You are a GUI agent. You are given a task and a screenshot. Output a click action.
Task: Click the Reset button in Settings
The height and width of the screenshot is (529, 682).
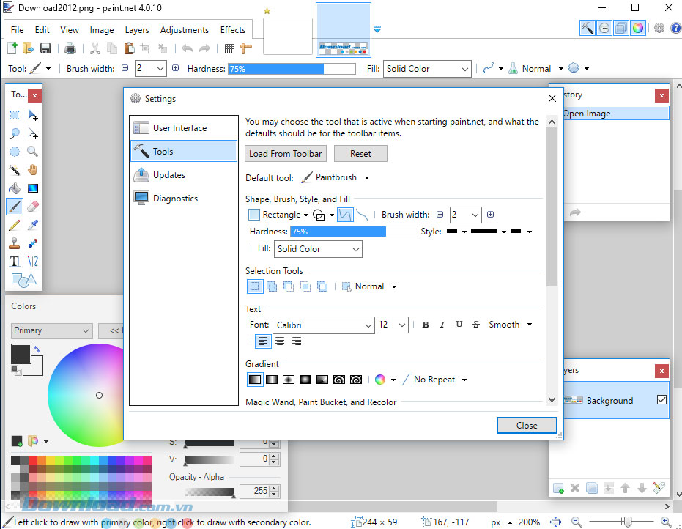(x=360, y=154)
